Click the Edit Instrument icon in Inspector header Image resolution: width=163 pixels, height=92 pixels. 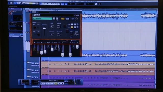click(21, 9)
